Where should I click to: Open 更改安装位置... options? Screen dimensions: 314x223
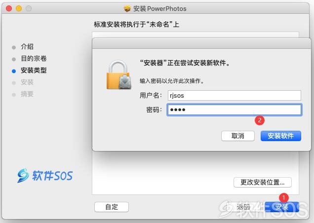[263, 183]
